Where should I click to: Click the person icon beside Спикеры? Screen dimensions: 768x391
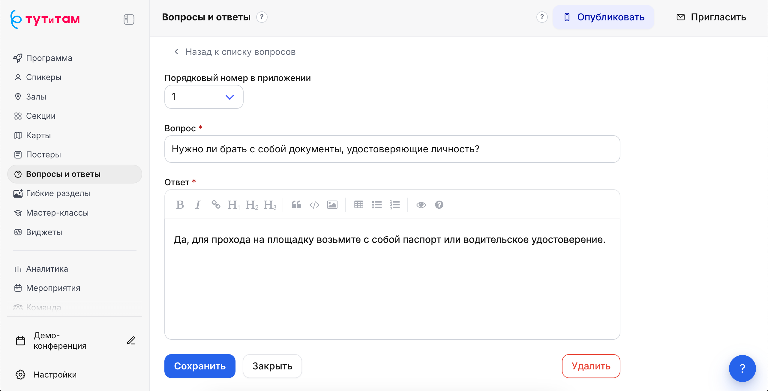tap(18, 77)
